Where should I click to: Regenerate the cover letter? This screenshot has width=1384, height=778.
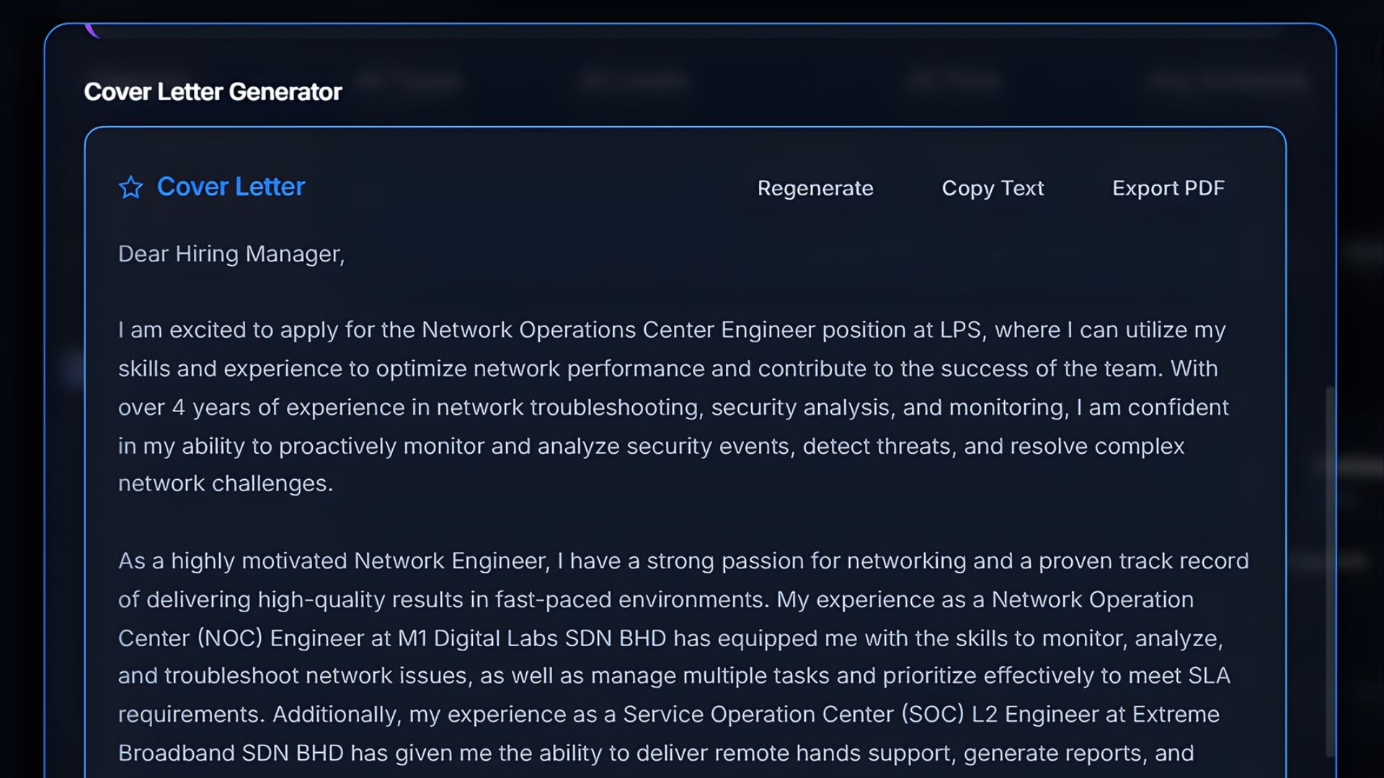(815, 188)
